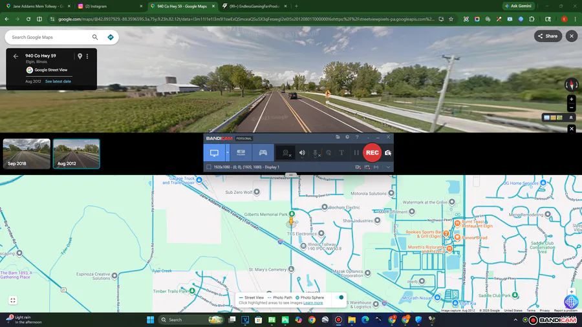Click Burnt Toast Restaurant Elgin map marker
The height and width of the screenshot is (327, 582).
(457, 223)
